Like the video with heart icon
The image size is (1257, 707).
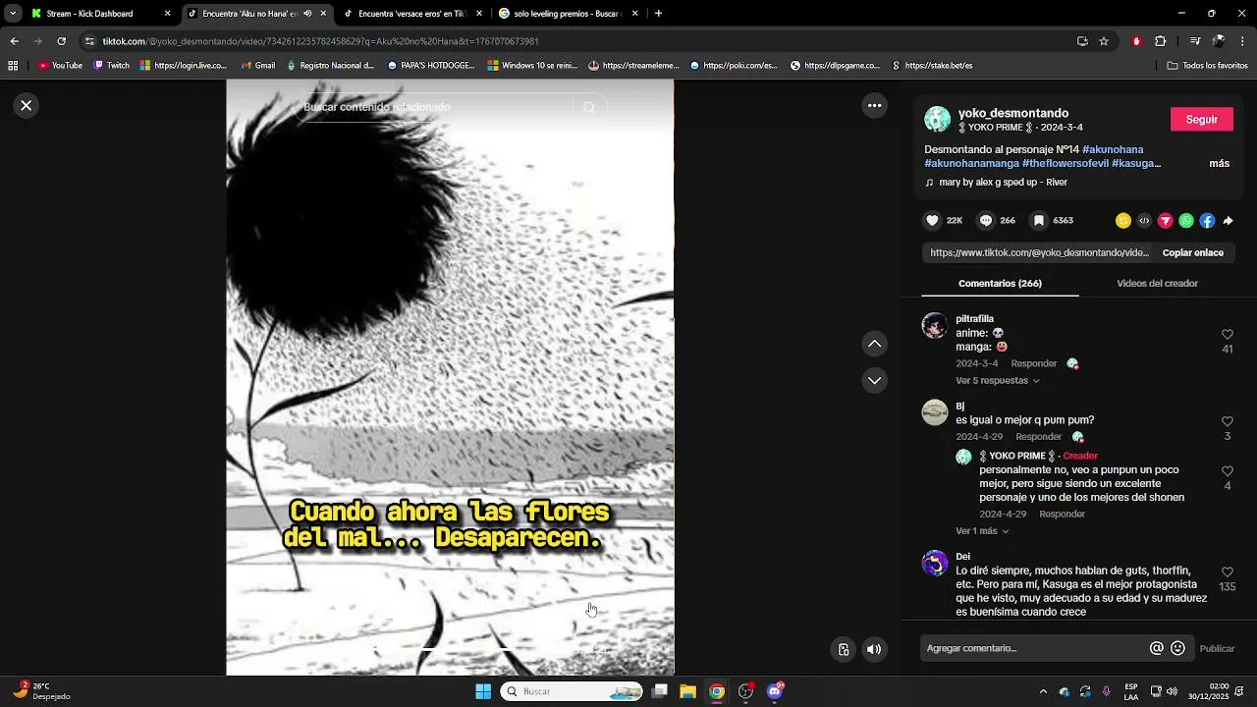(933, 221)
